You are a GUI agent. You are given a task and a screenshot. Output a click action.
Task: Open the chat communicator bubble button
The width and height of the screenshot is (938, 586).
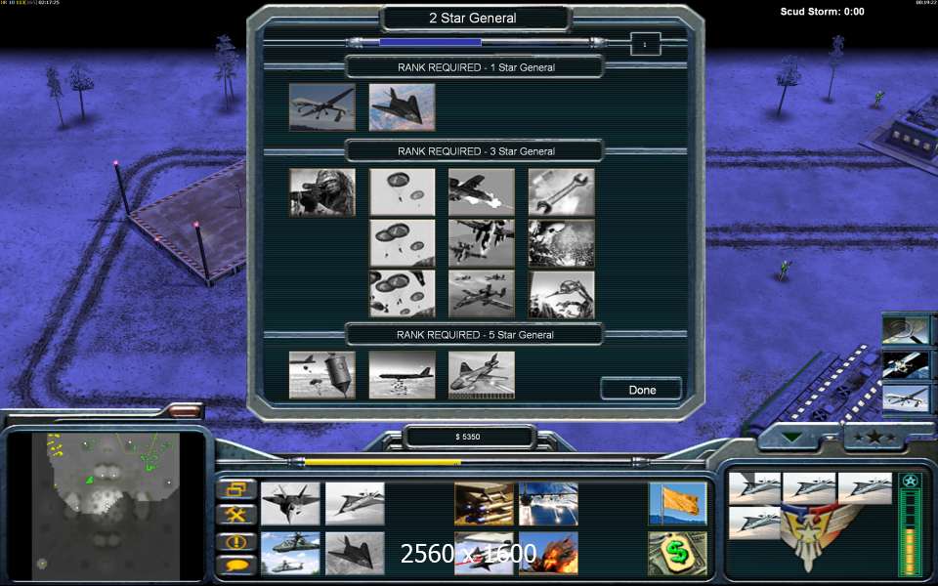click(236, 565)
